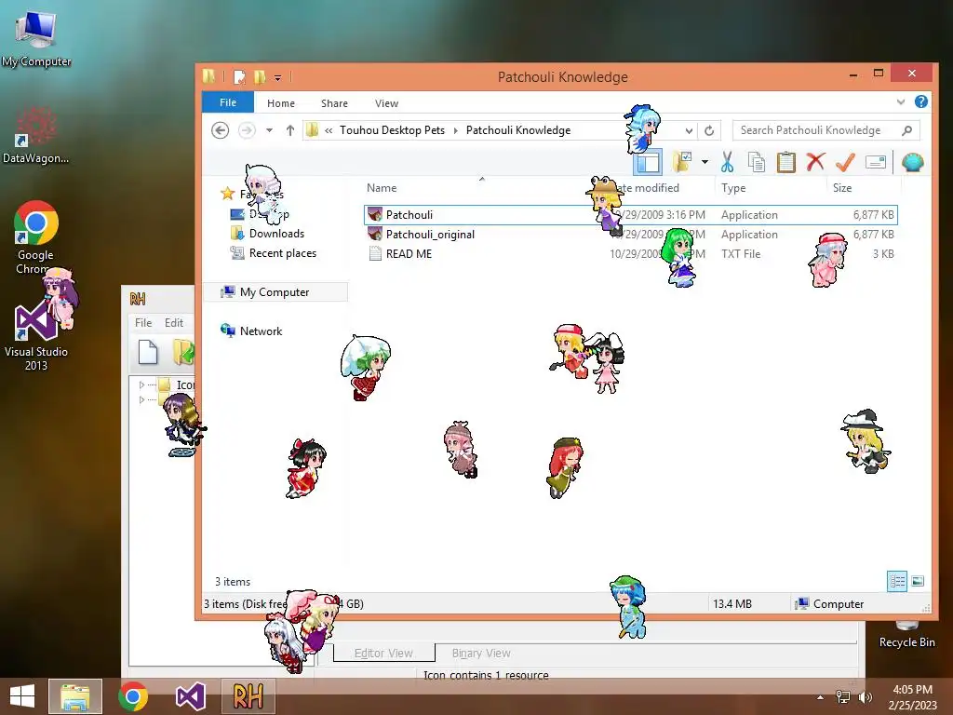Delete using the red X icon
Screen dimensions: 953x715
[x=815, y=162]
